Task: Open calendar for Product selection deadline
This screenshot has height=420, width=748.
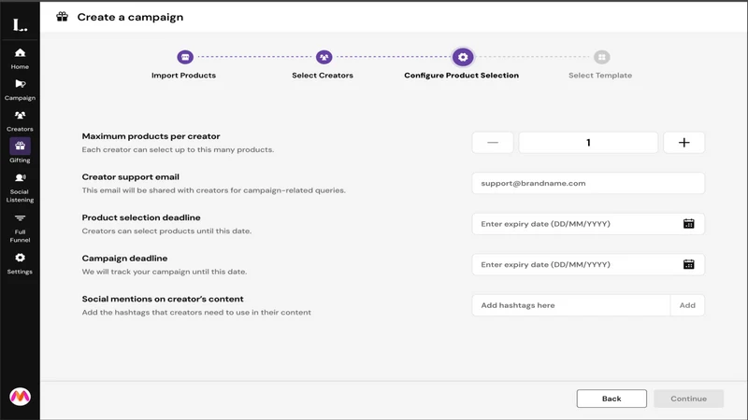Action: pyautogui.click(x=688, y=224)
